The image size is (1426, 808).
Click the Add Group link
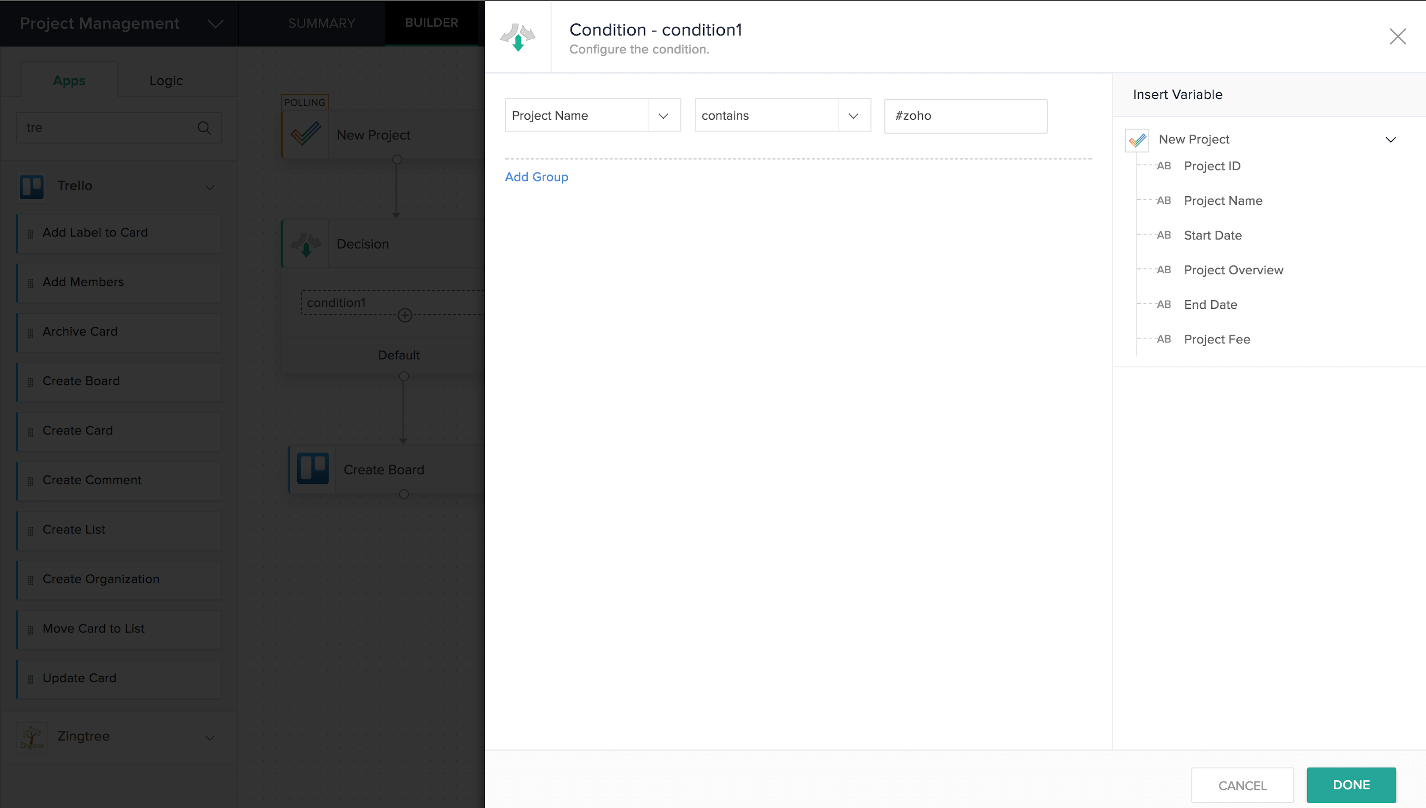click(x=536, y=177)
